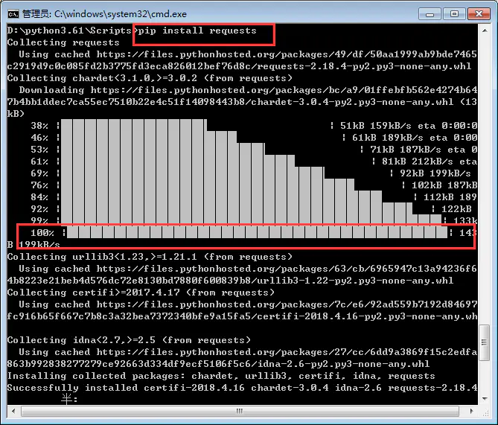Click the 84% progress label
Viewport: 498px width, 425px height.
tap(39, 197)
